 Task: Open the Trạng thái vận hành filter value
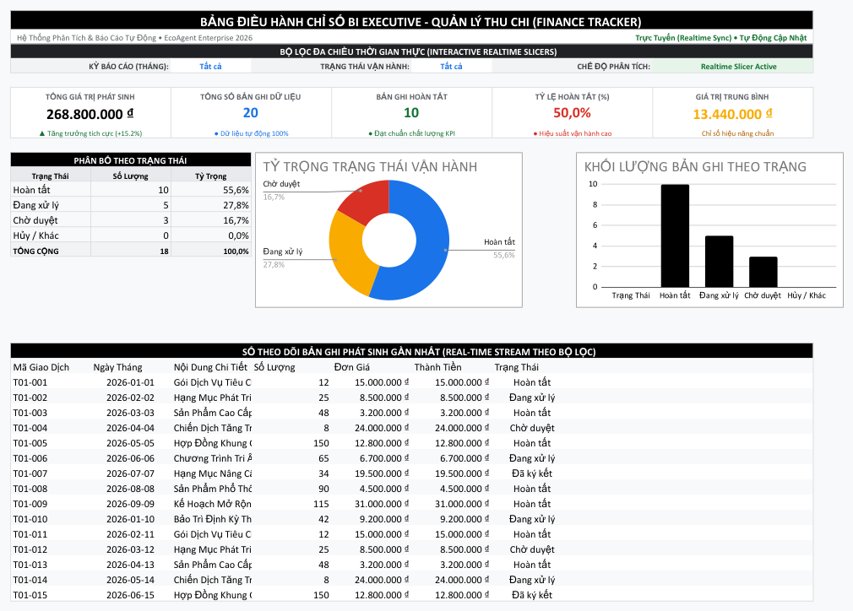click(451, 67)
